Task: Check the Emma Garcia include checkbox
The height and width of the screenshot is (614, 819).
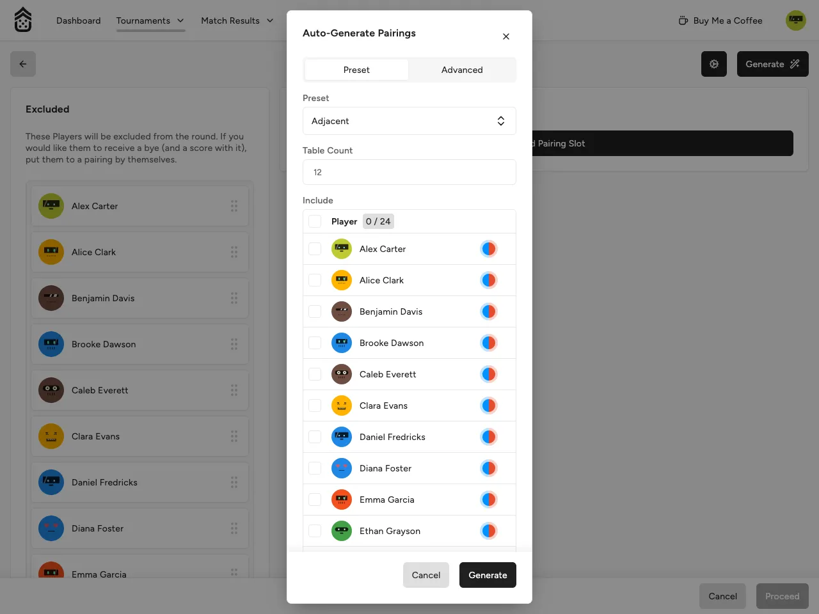Action: pos(315,500)
